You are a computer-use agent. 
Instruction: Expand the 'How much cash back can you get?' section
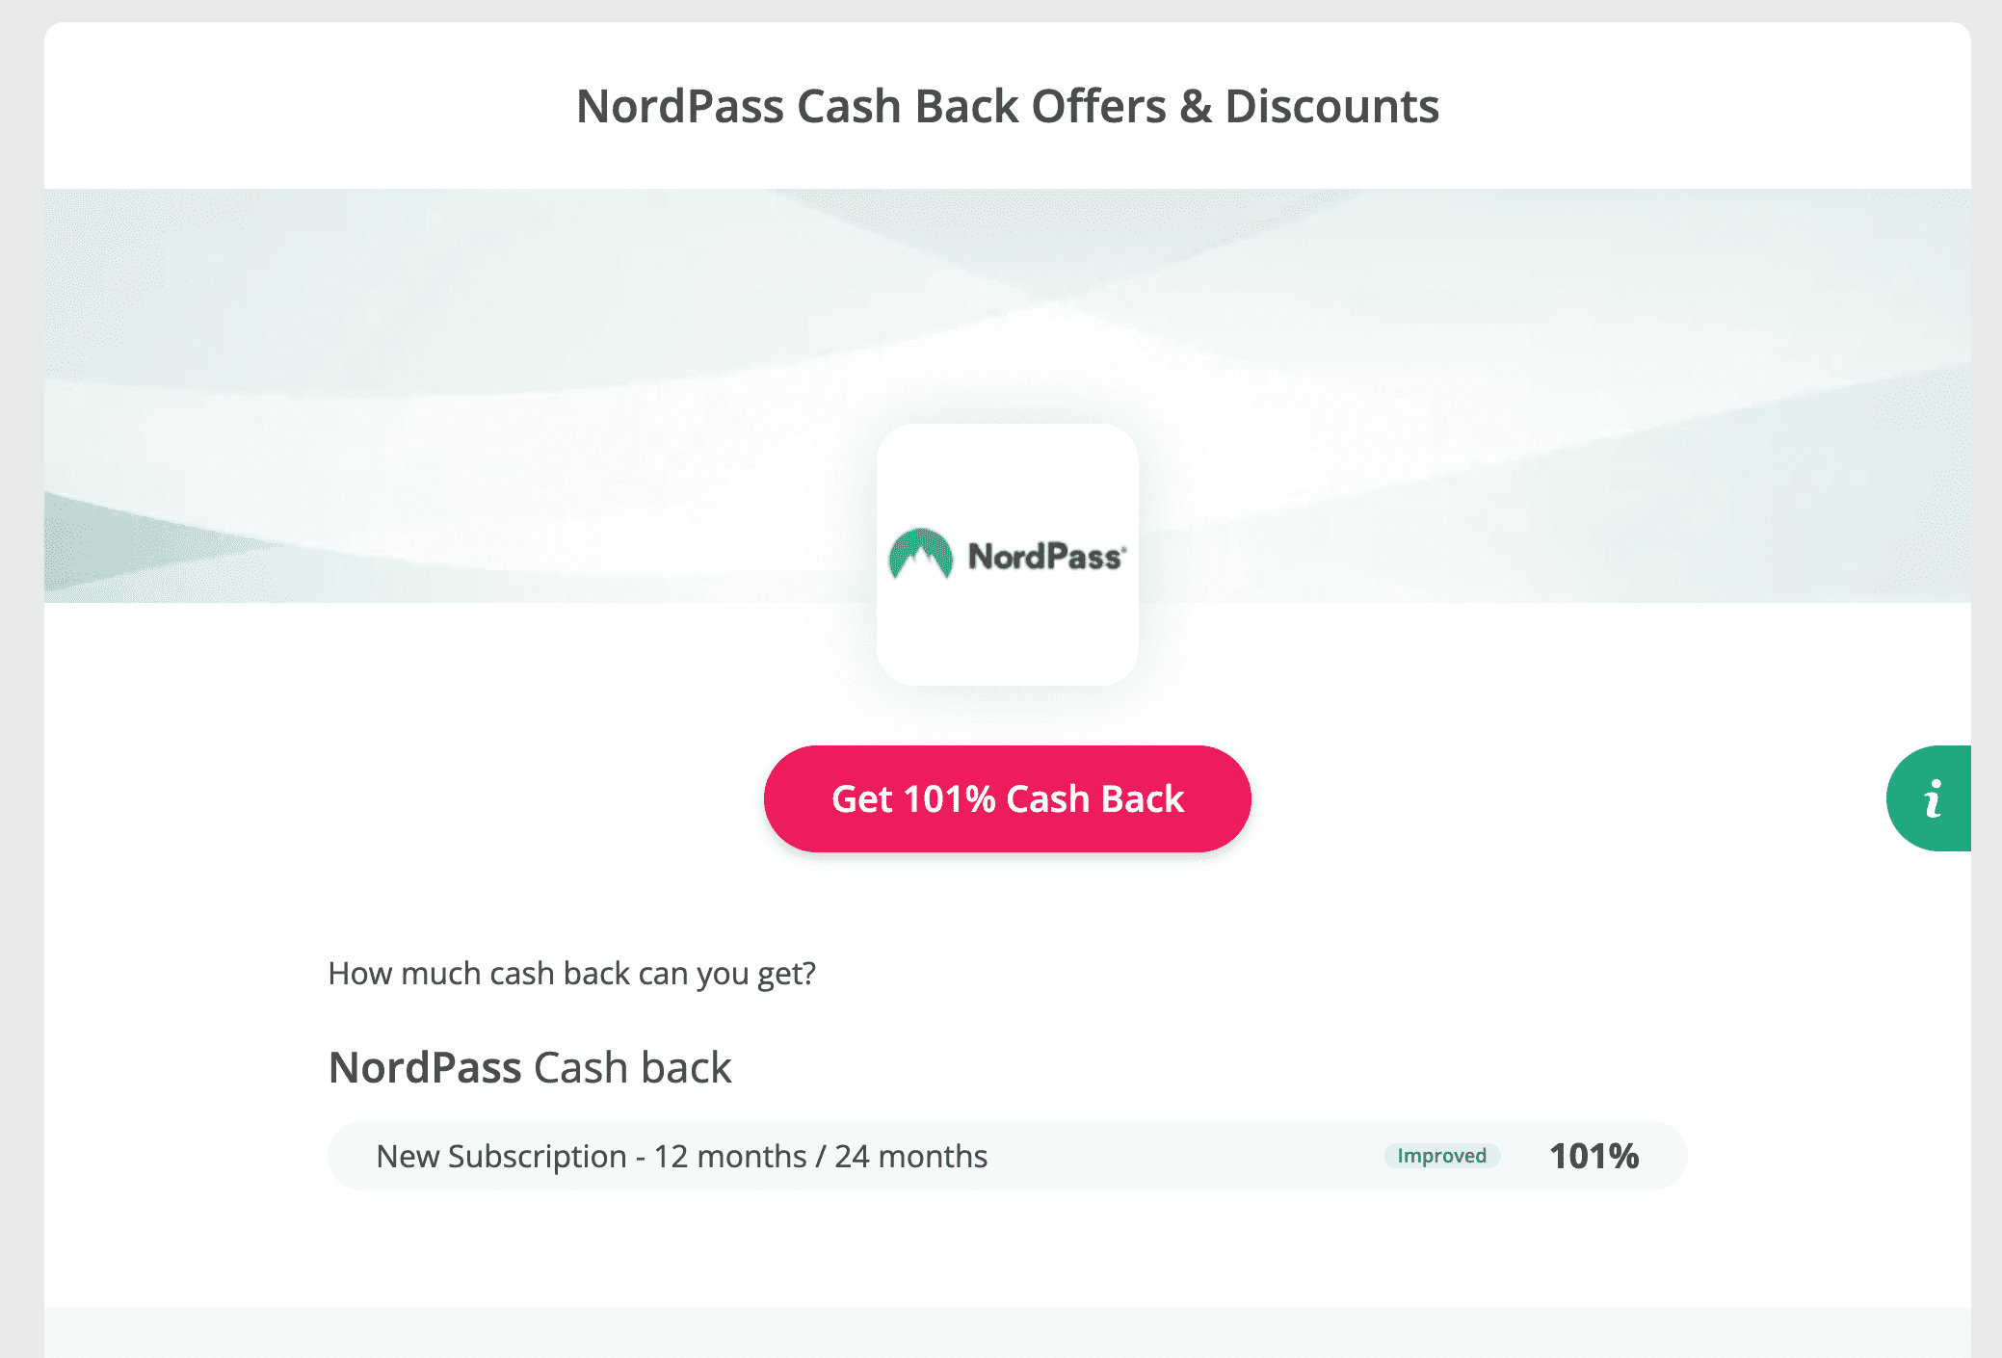click(572, 973)
